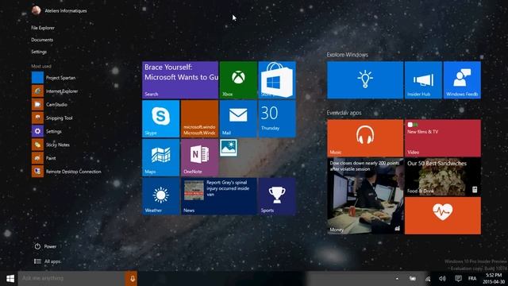Open Settings link below Documents
508x286 pixels.
click(x=39, y=52)
